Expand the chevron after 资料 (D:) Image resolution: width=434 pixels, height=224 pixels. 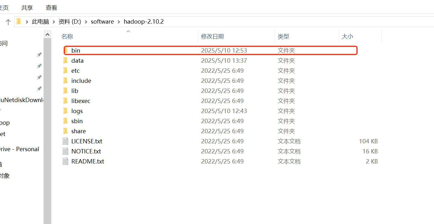point(86,22)
